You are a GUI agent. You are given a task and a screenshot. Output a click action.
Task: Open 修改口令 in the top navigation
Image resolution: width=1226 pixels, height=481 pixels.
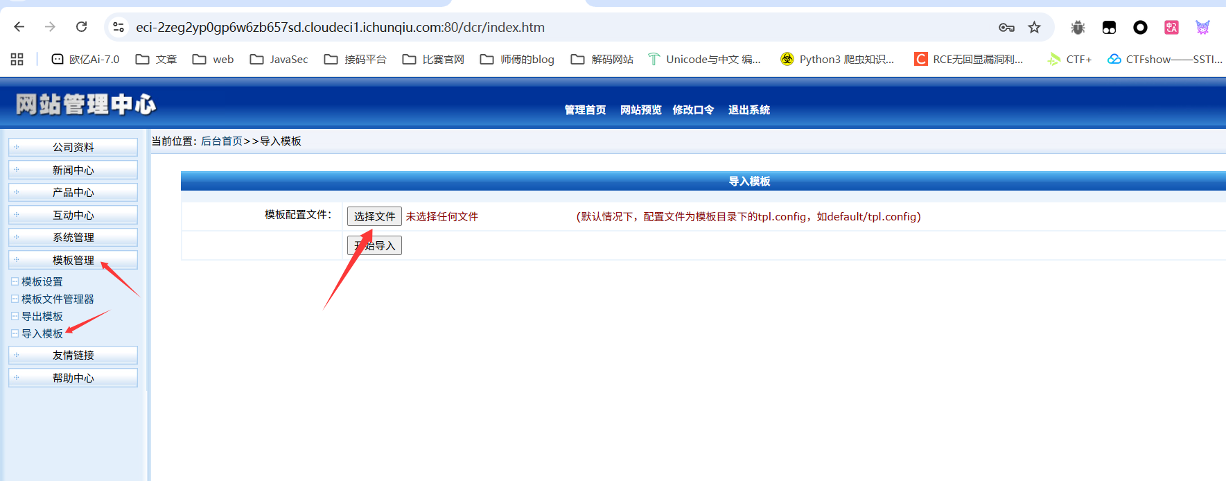[x=693, y=110]
